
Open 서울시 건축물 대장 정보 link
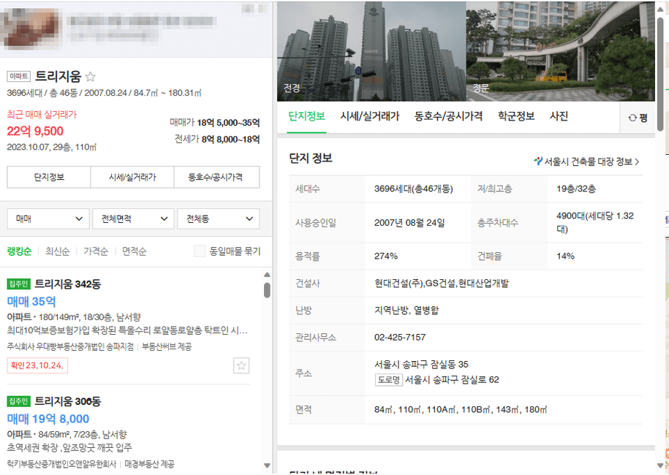pos(586,161)
